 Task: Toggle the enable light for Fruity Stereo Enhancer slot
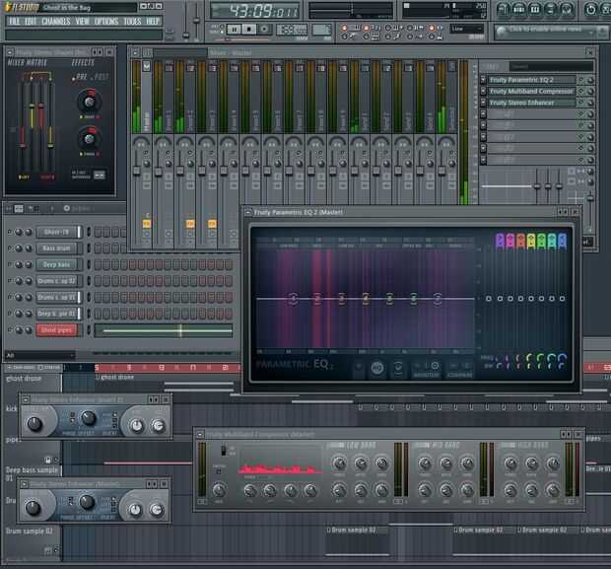point(581,103)
